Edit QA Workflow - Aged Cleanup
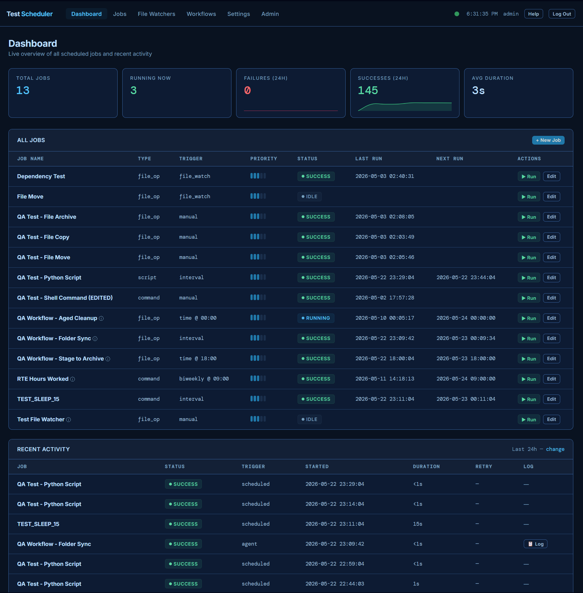Viewport: 583px width, 593px height. 551,318
